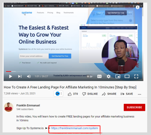Click the blue extension play icon
The image size is (151, 135).
pyautogui.click(x=58, y=94)
